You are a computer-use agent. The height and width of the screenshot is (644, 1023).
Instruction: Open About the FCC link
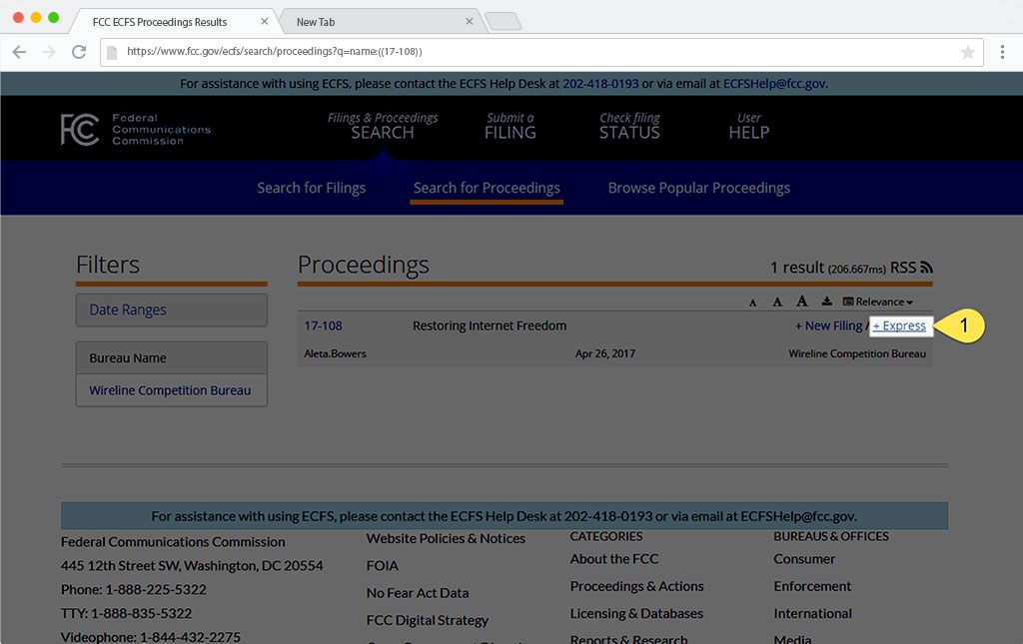click(x=614, y=558)
